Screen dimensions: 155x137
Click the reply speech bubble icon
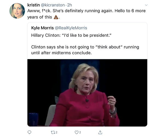coord(29,132)
